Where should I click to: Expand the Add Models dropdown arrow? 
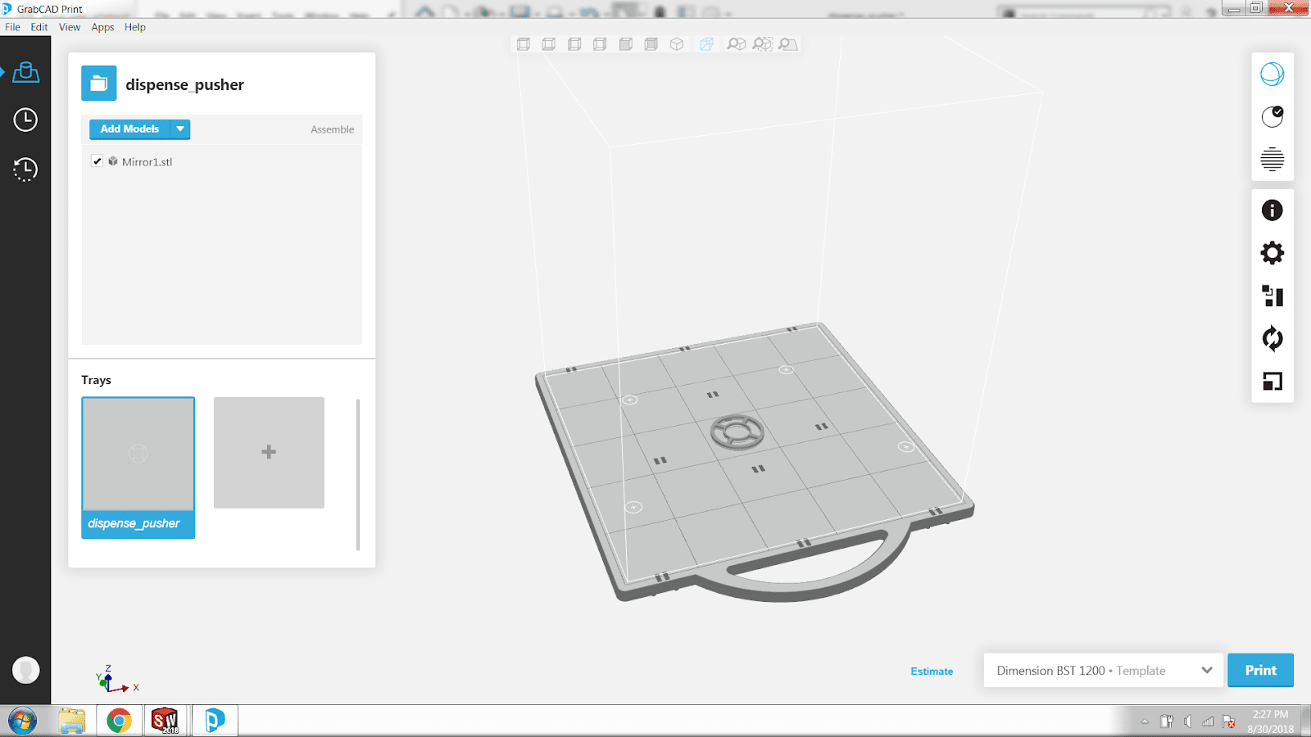click(180, 129)
